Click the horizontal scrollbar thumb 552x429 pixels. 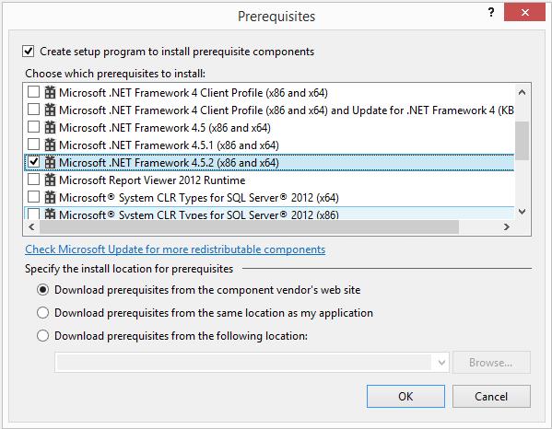[249, 226]
